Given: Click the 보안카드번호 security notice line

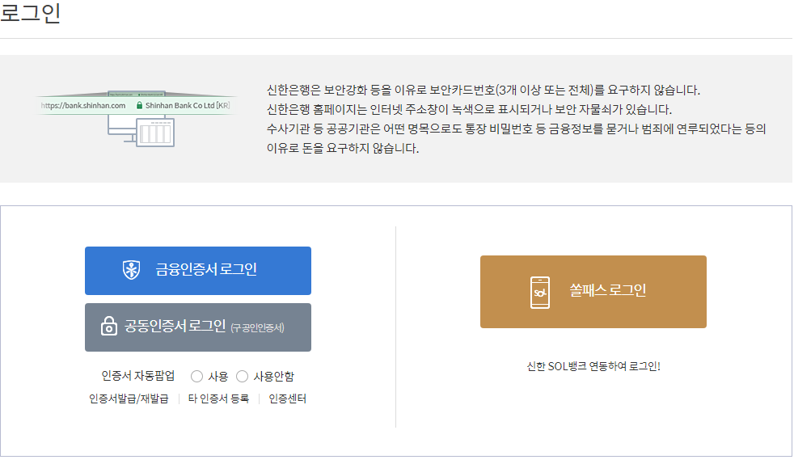Looking at the screenshot, I should 483,90.
